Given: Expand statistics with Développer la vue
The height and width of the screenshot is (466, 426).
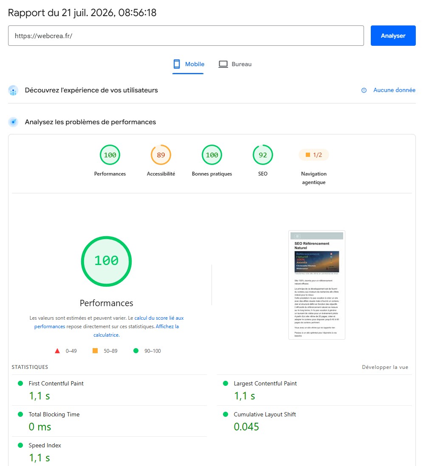Looking at the screenshot, I should [385, 367].
